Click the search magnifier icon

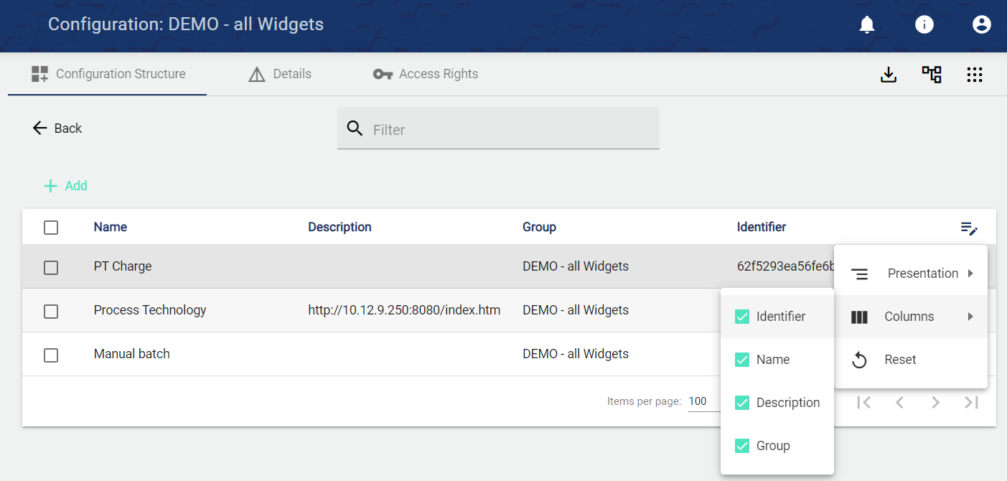[x=355, y=129]
